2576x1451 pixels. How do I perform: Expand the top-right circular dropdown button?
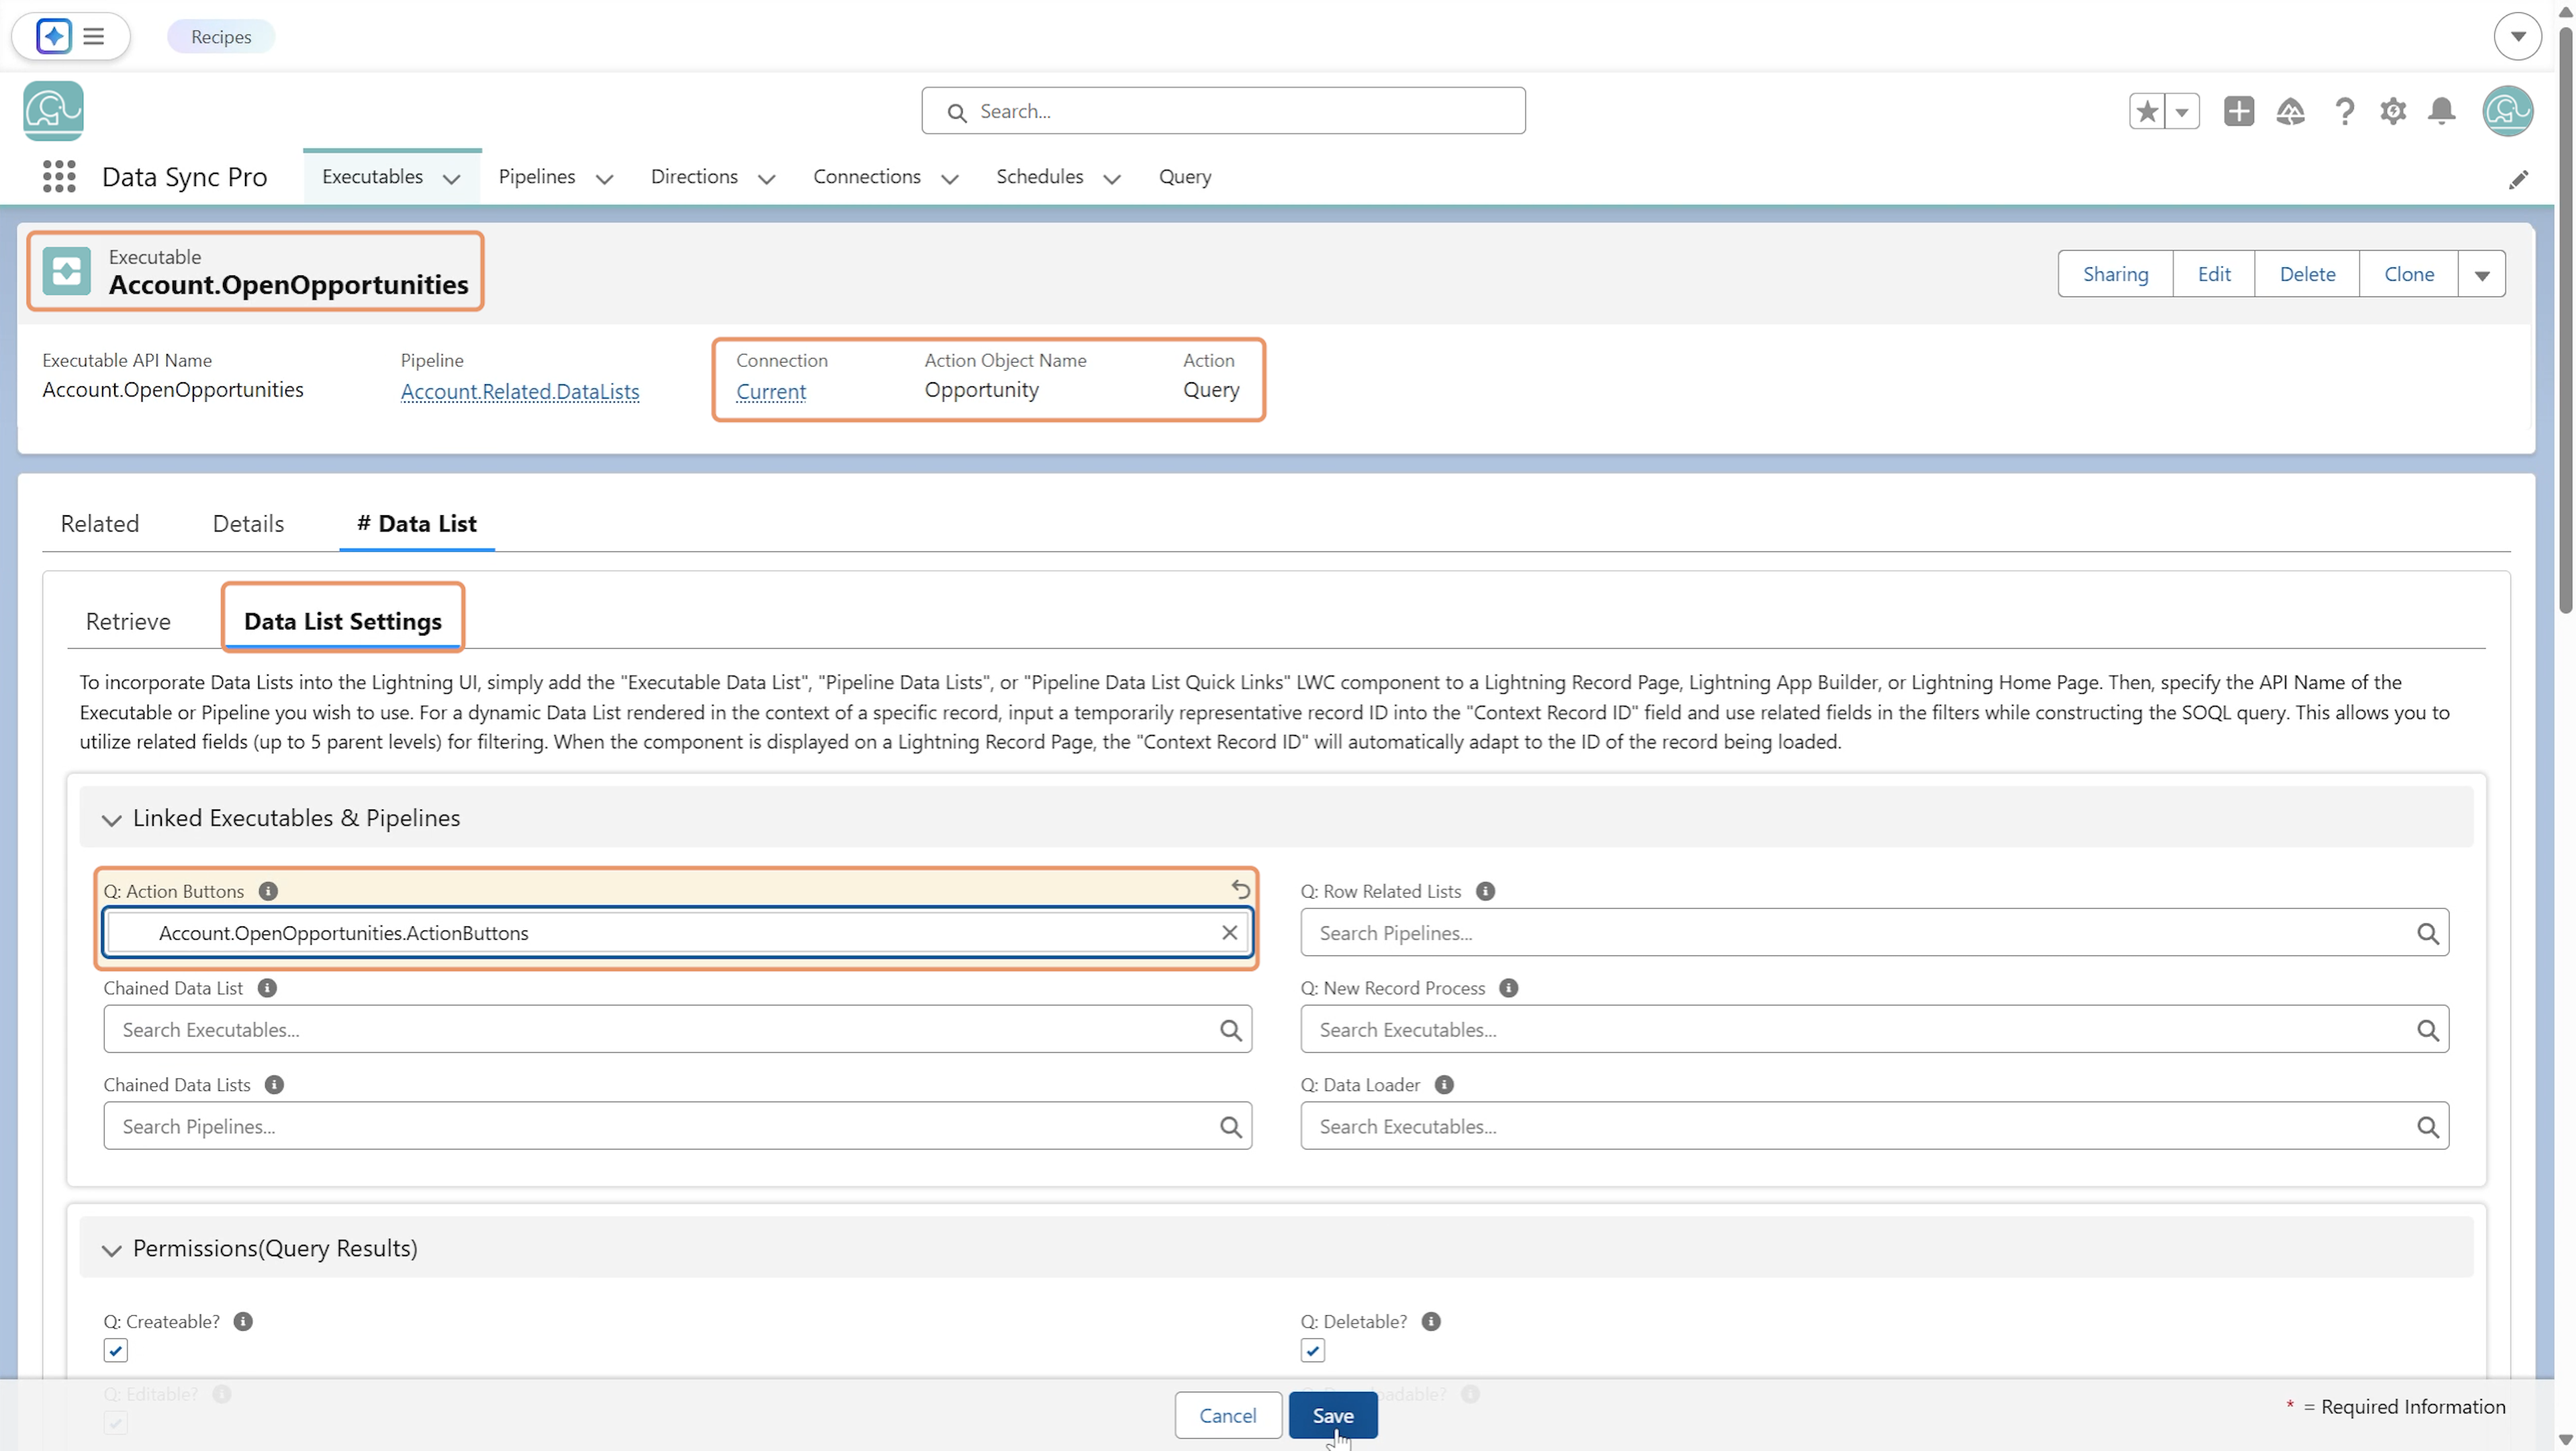pos(2517,36)
